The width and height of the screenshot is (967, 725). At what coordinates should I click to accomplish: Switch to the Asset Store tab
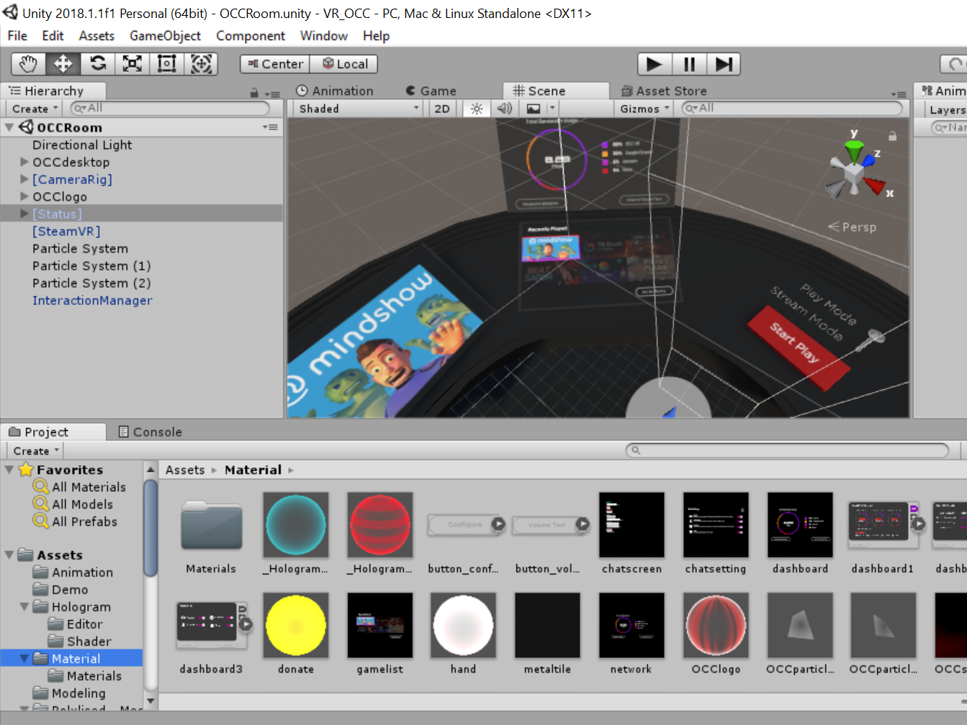click(x=664, y=91)
